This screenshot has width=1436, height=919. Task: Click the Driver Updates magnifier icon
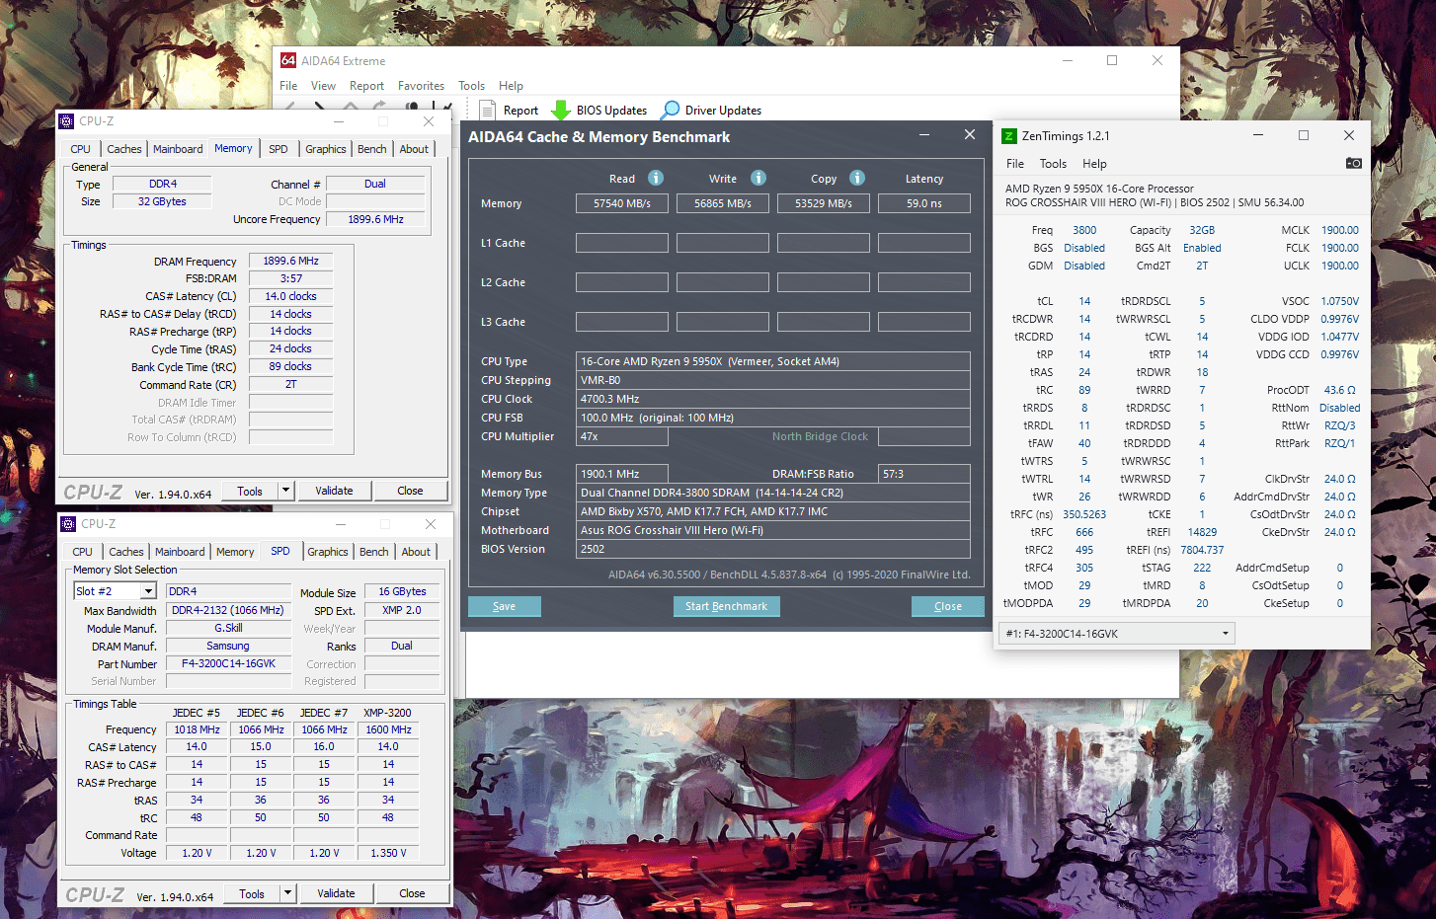point(671,110)
